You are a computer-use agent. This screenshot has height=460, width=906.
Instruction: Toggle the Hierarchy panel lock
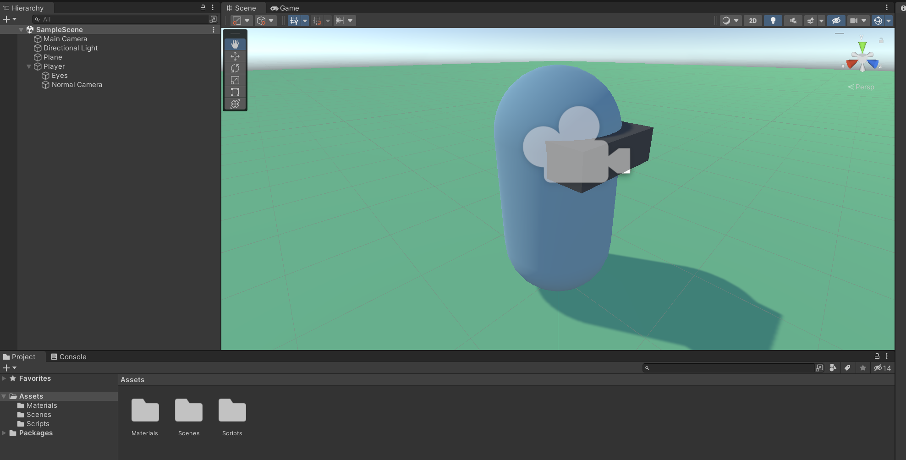[203, 7]
